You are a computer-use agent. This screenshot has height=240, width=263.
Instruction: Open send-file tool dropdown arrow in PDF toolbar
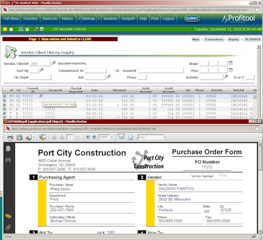[34, 137]
